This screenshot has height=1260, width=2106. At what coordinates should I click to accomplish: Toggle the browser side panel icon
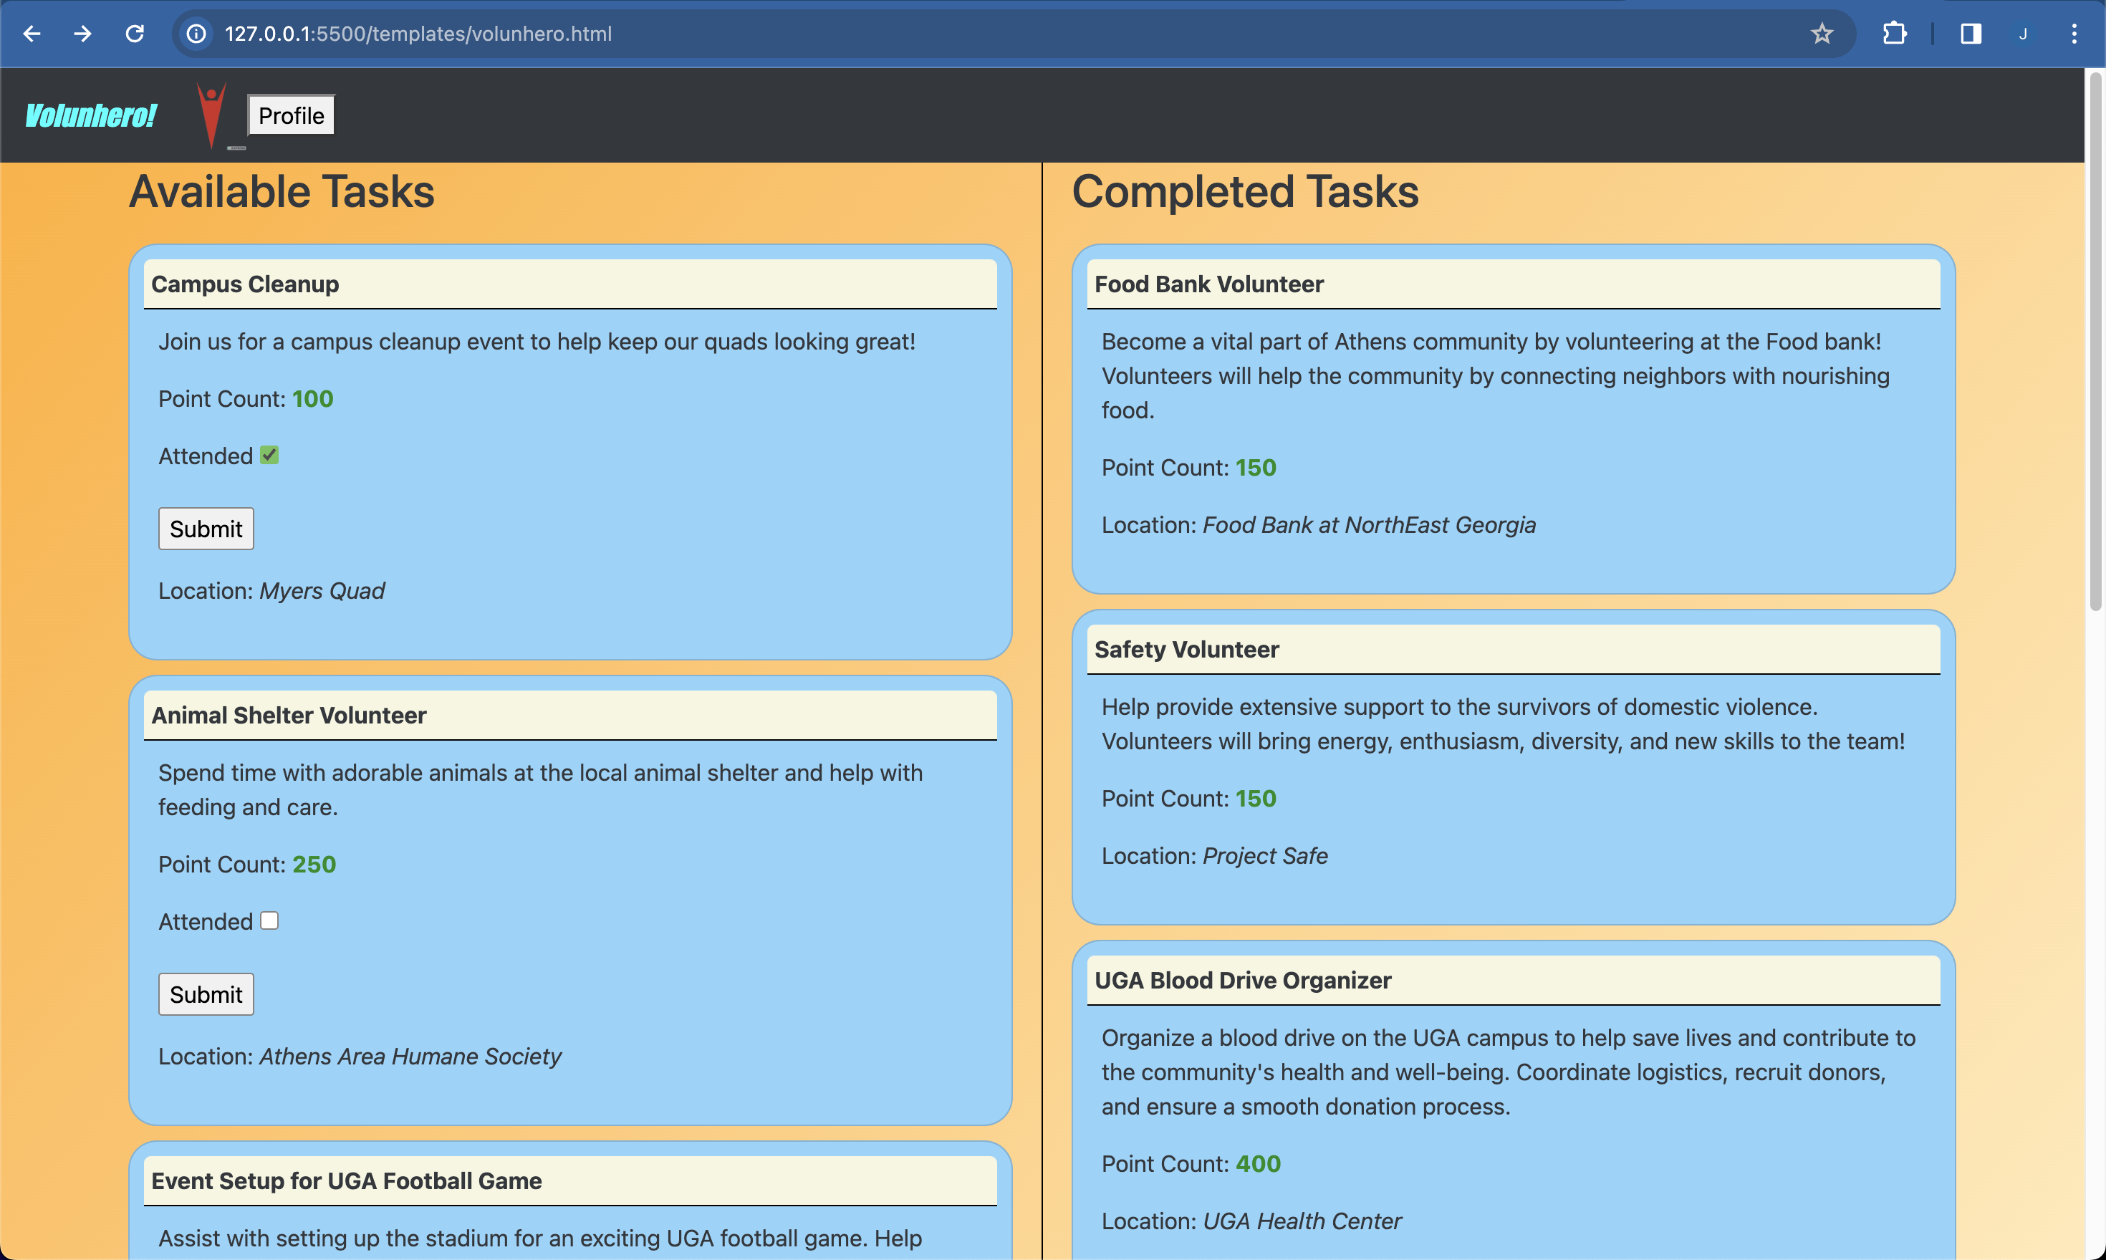coord(1970,34)
